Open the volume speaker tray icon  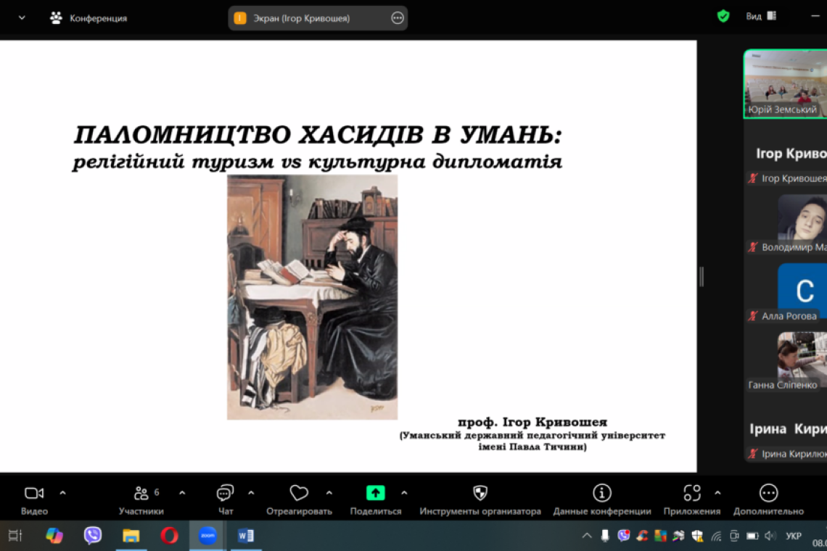click(x=770, y=536)
